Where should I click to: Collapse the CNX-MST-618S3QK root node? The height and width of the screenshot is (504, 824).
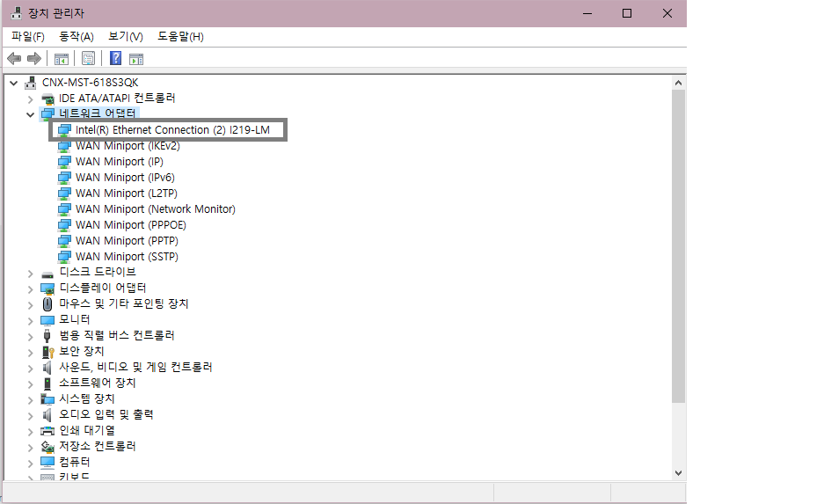[x=14, y=83]
